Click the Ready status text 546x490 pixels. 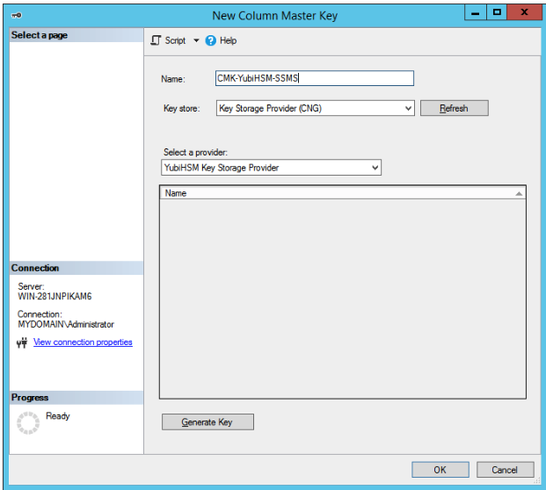point(58,416)
